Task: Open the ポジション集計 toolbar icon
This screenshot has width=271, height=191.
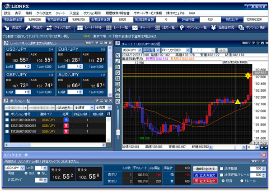Action: pos(241,28)
